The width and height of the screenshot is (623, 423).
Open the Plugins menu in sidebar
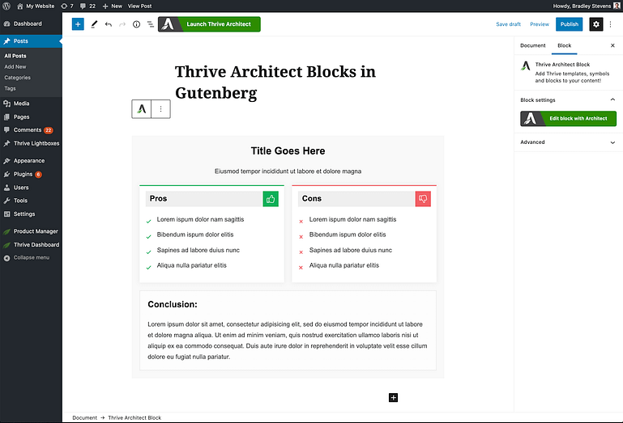(x=23, y=174)
